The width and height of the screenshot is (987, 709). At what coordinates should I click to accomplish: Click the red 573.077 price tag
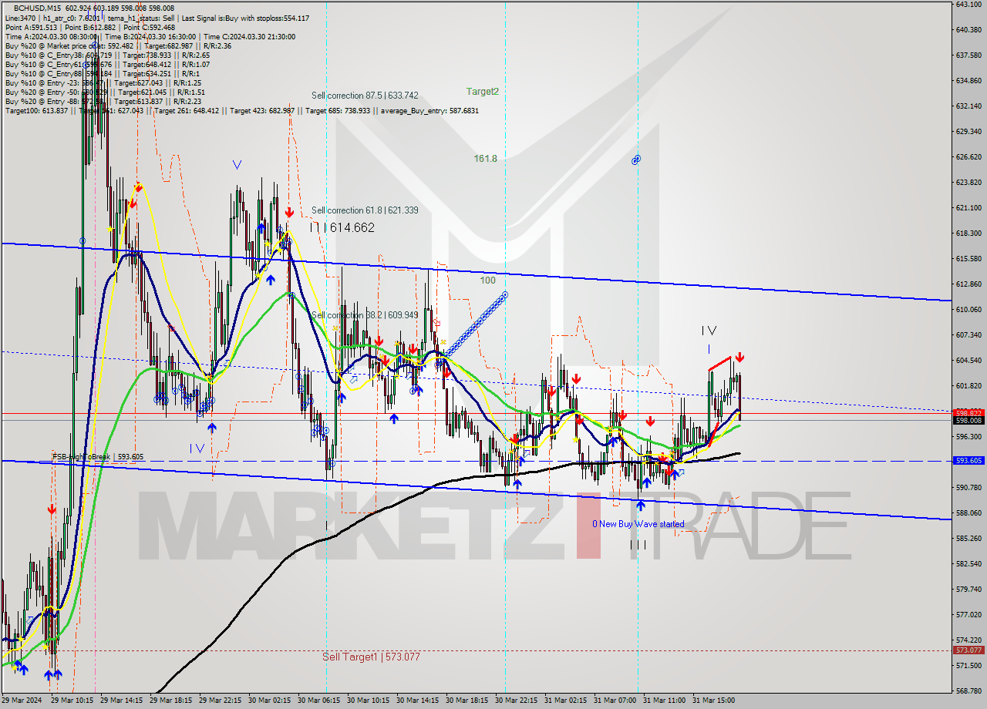tap(968, 650)
